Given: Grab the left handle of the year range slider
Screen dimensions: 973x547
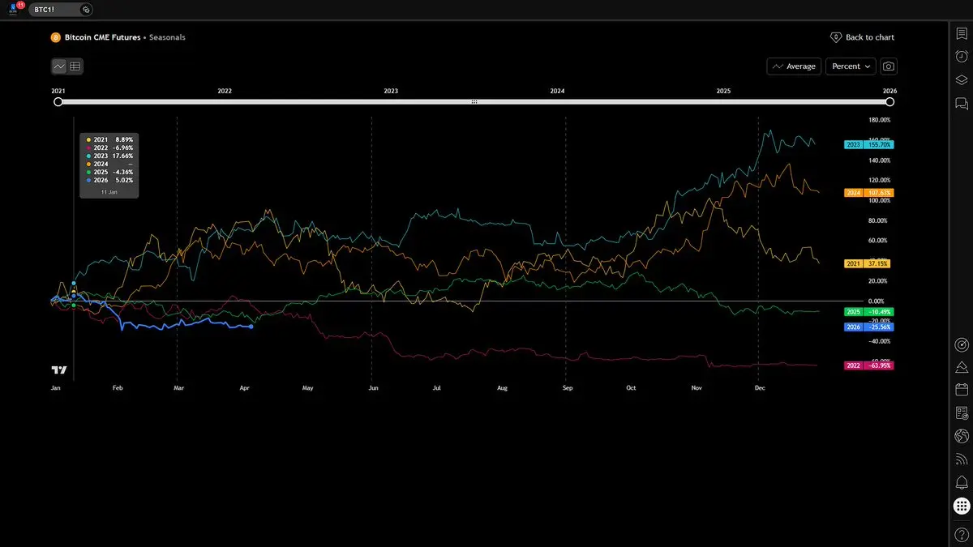Looking at the screenshot, I should pos(58,102).
